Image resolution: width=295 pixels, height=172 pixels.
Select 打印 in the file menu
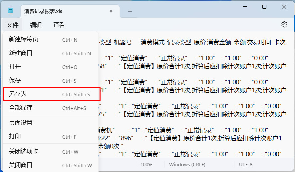(51, 136)
